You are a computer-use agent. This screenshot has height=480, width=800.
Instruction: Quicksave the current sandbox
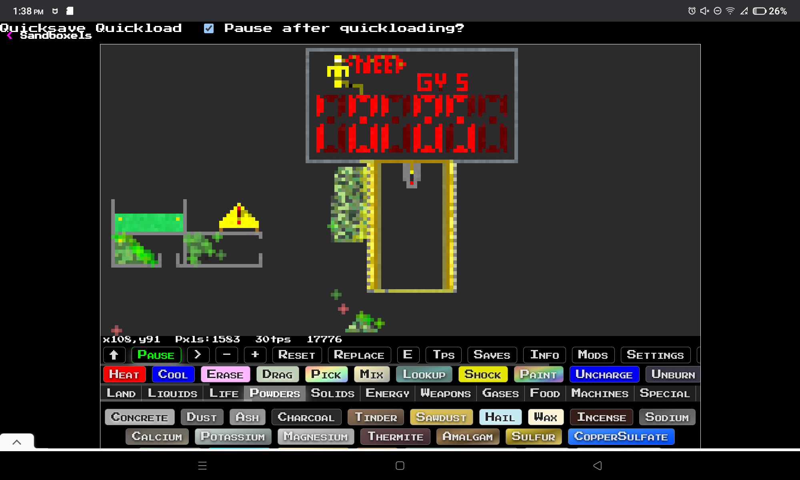[42, 28]
